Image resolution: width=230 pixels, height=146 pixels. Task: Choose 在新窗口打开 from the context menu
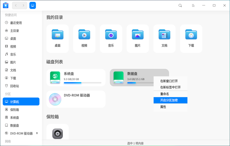click(x=171, y=81)
